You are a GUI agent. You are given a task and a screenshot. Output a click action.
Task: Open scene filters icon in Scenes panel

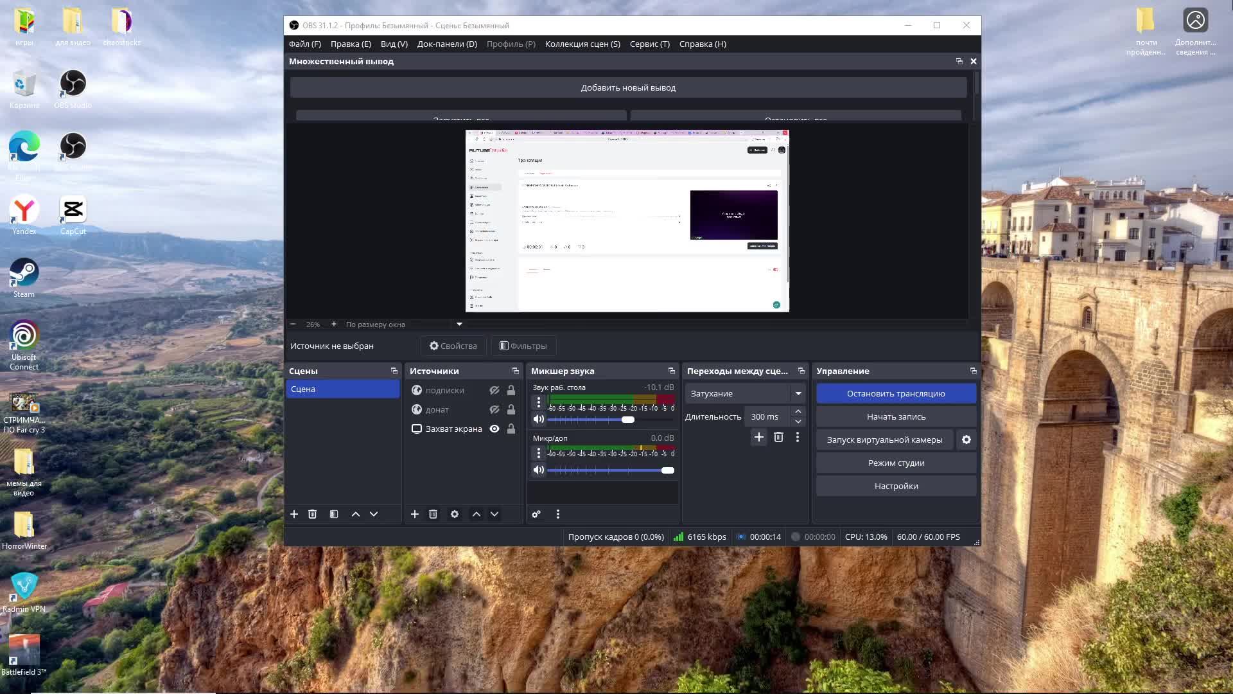(x=334, y=514)
